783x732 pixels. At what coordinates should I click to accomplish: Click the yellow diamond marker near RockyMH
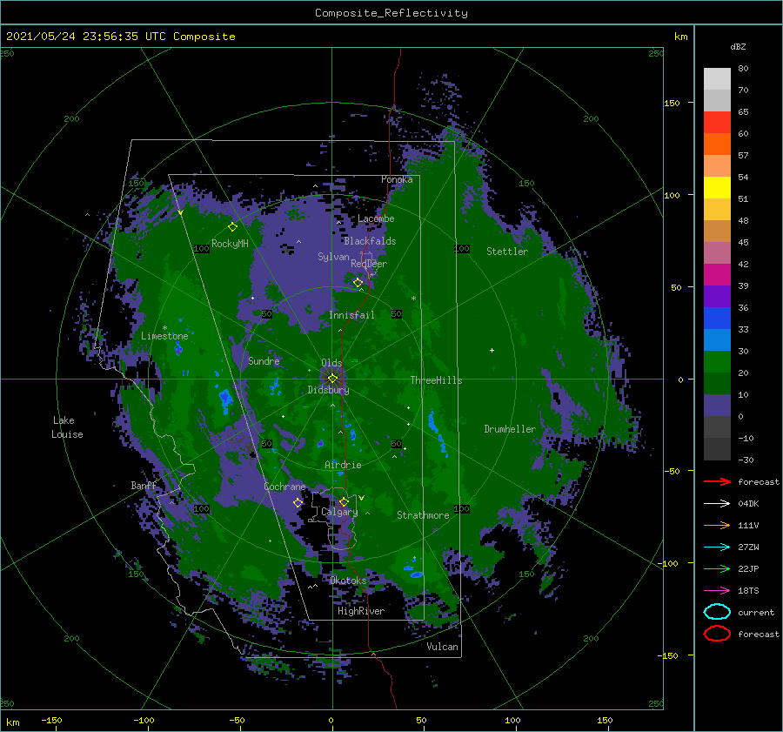pyautogui.click(x=232, y=226)
